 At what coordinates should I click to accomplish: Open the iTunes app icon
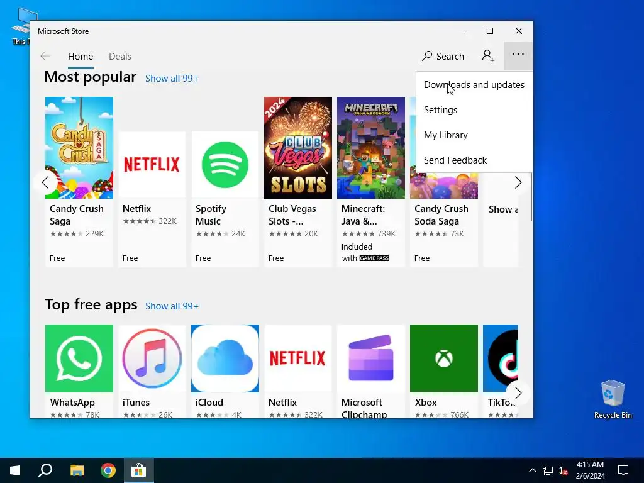[x=152, y=358]
